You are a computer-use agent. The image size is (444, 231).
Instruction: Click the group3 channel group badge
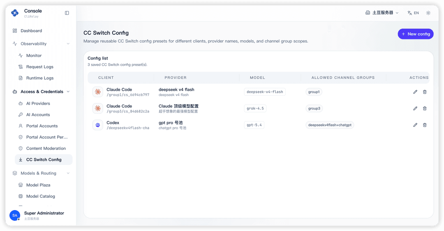pyautogui.click(x=314, y=108)
